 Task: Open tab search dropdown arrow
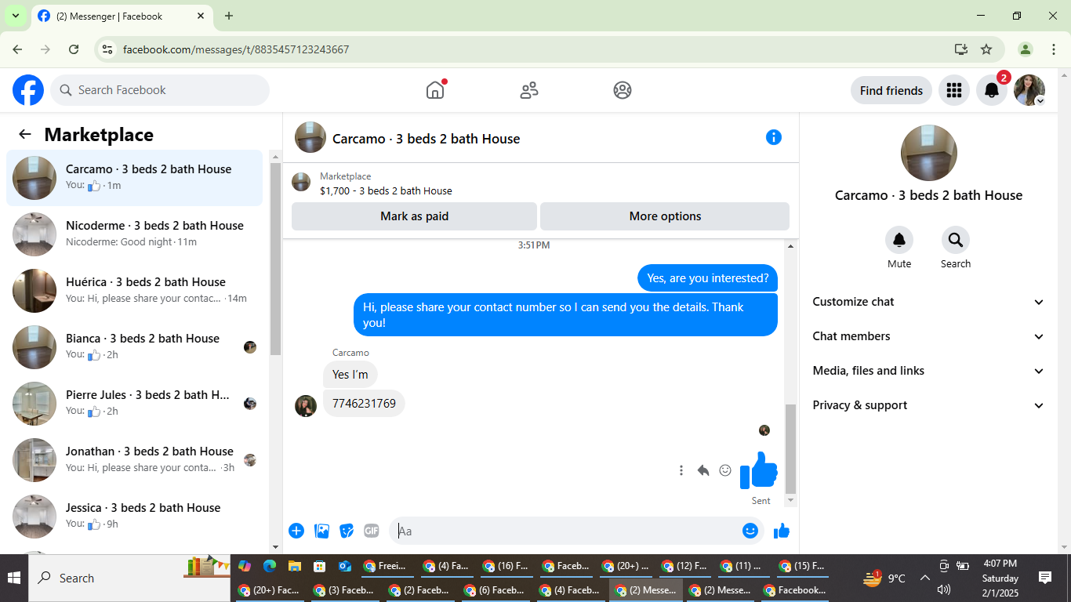coord(15,16)
